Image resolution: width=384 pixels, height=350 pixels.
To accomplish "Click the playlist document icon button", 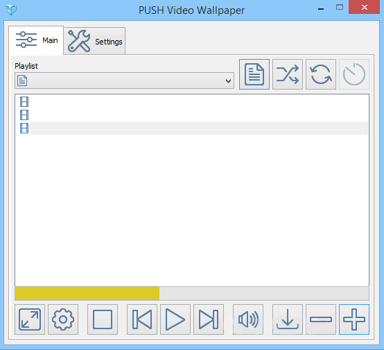I will click(x=254, y=74).
